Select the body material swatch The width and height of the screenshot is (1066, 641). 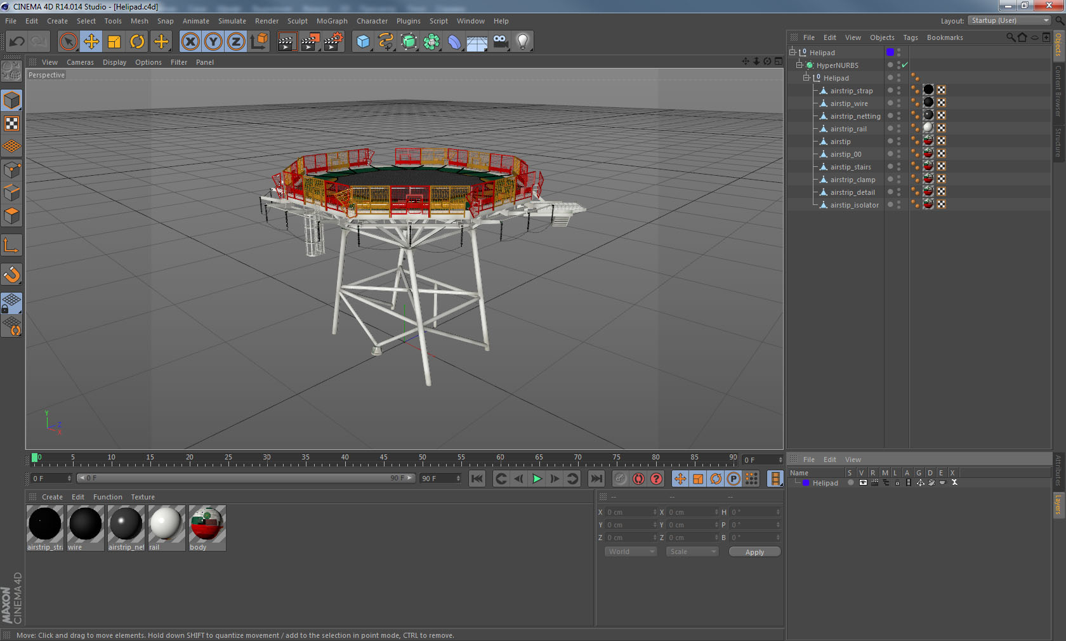click(x=207, y=528)
